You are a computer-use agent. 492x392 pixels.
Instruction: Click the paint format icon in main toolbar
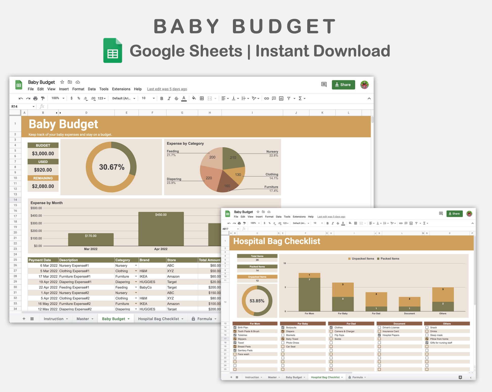pyautogui.click(x=43, y=98)
